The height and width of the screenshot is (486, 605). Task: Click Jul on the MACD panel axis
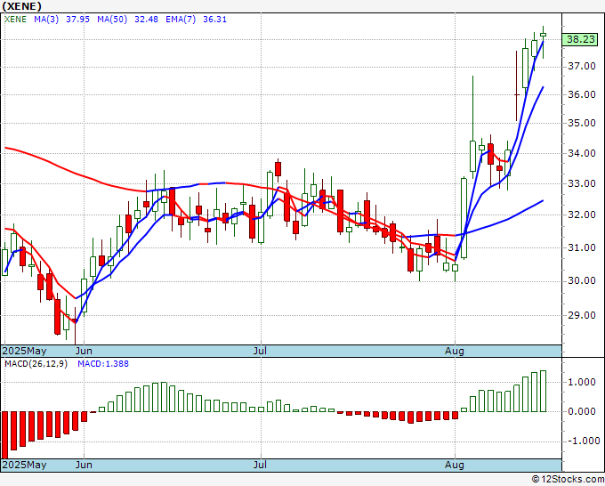point(260,465)
